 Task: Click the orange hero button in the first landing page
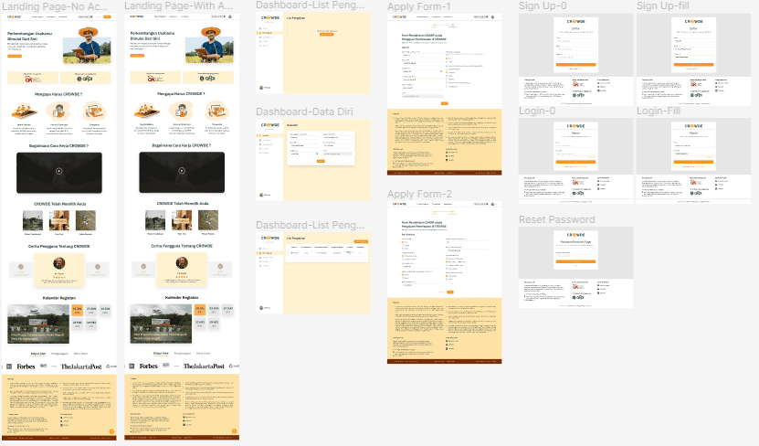pyautogui.click(x=16, y=57)
